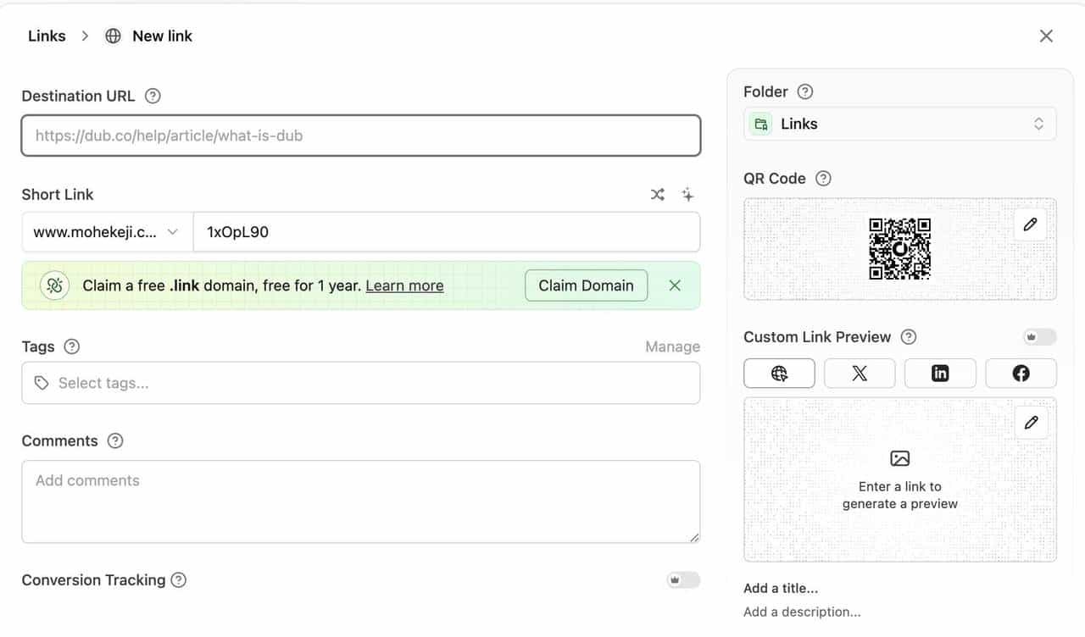1085x637 pixels.
Task: Click the Destination URL help icon
Action: point(153,96)
